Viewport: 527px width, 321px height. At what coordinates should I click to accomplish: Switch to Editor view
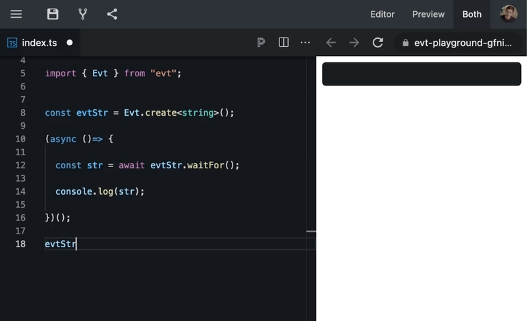pyautogui.click(x=382, y=14)
